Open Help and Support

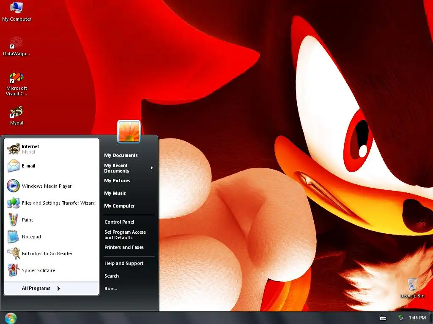pyautogui.click(x=124, y=263)
